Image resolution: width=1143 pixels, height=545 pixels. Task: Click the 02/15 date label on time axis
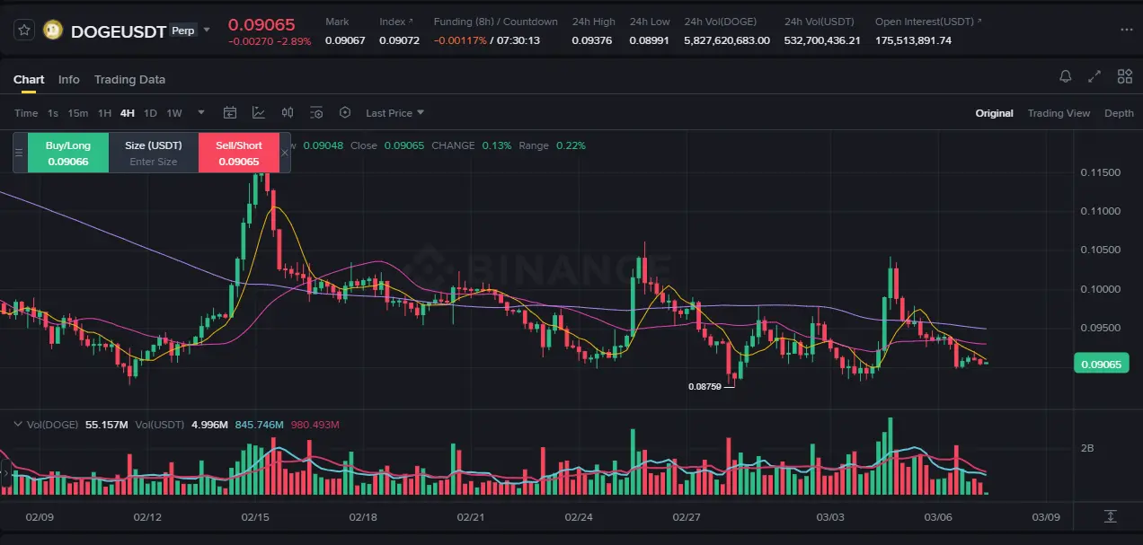point(255,517)
